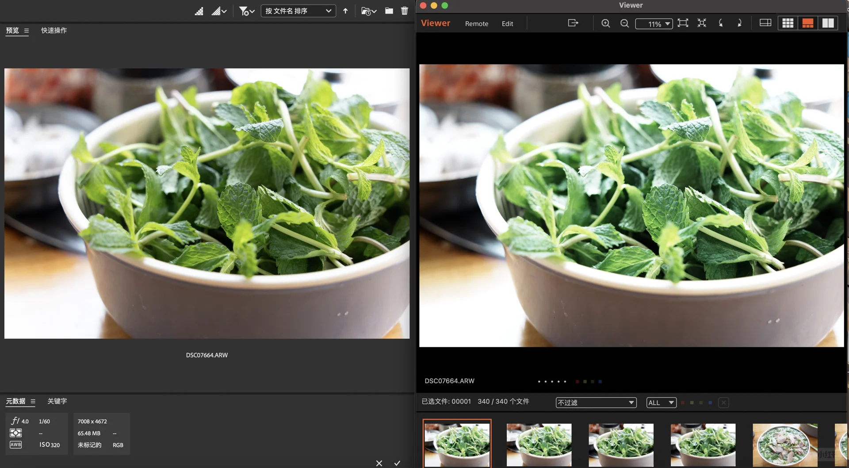The height and width of the screenshot is (468, 849).
Task: Open the star rating filter menu
Action: coord(247,11)
